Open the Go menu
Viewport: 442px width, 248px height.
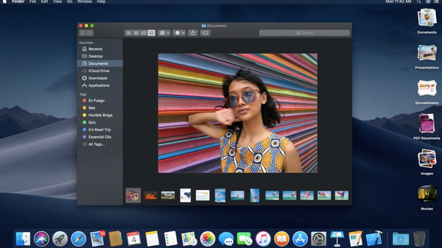pyautogui.click(x=70, y=2)
